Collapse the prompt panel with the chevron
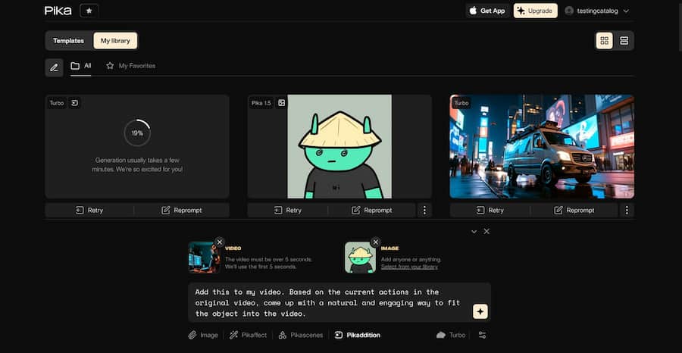This screenshot has height=353, width=682. 474,232
